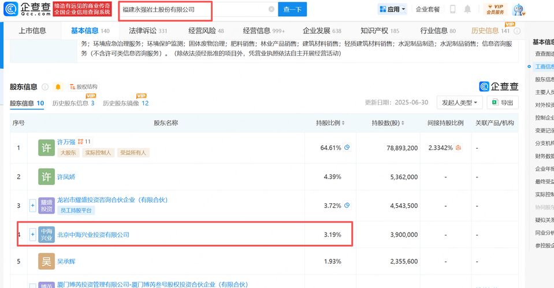This screenshot has width=554, height=288.
Task: Switch to the 上市信息 tab
Action: [32, 31]
